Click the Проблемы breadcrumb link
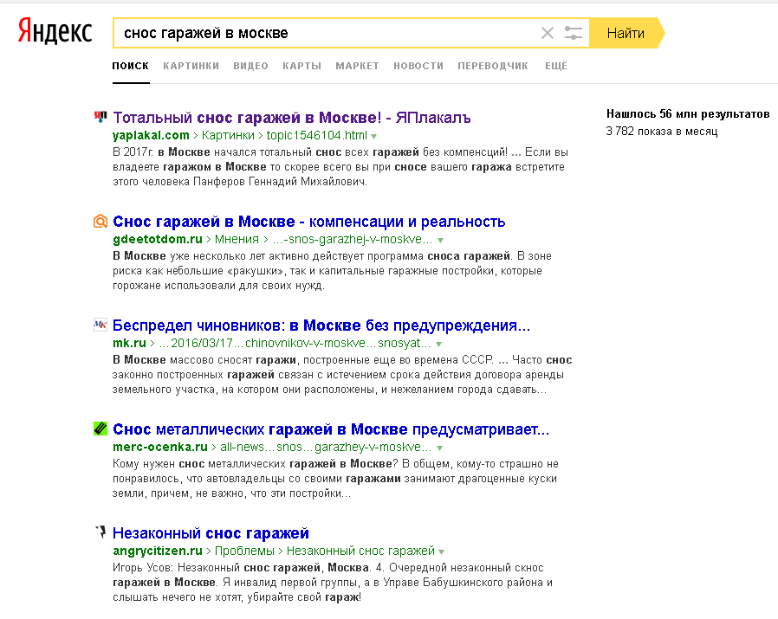The image size is (778, 619). click(244, 551)
